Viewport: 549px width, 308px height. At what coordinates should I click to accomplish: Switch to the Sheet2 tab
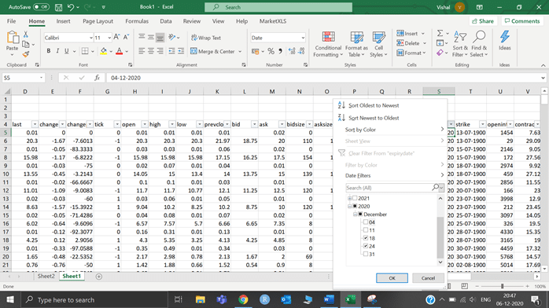point(46,277)
